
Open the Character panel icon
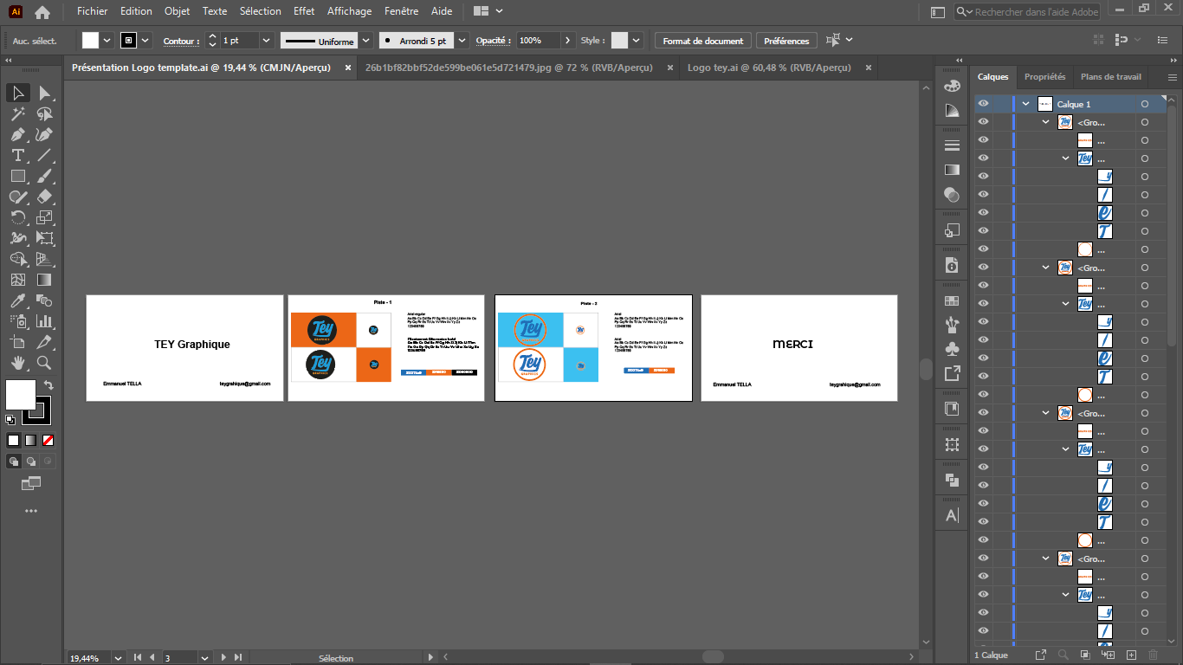[x=952, y=515]
